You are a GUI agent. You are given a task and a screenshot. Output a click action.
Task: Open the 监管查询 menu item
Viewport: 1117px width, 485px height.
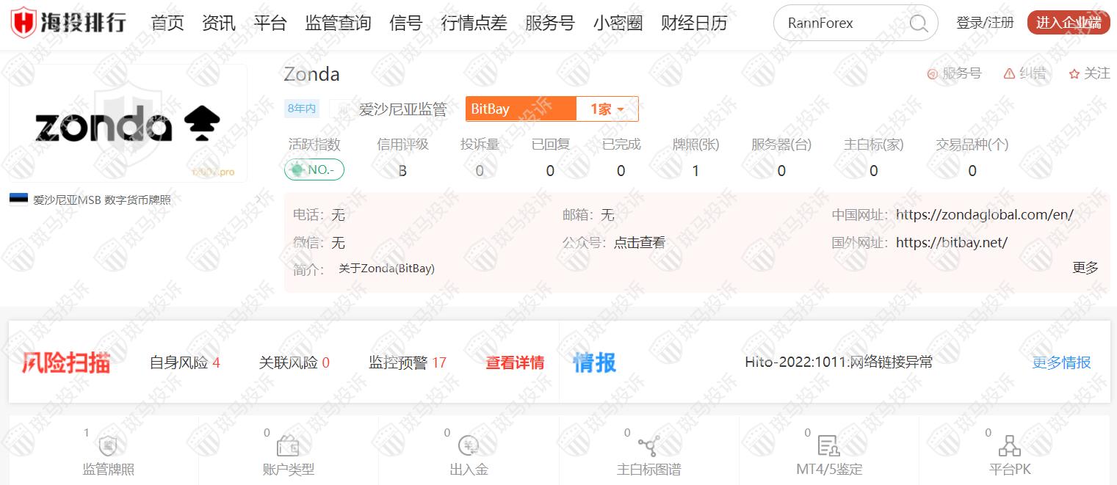[x=338, y=23]
